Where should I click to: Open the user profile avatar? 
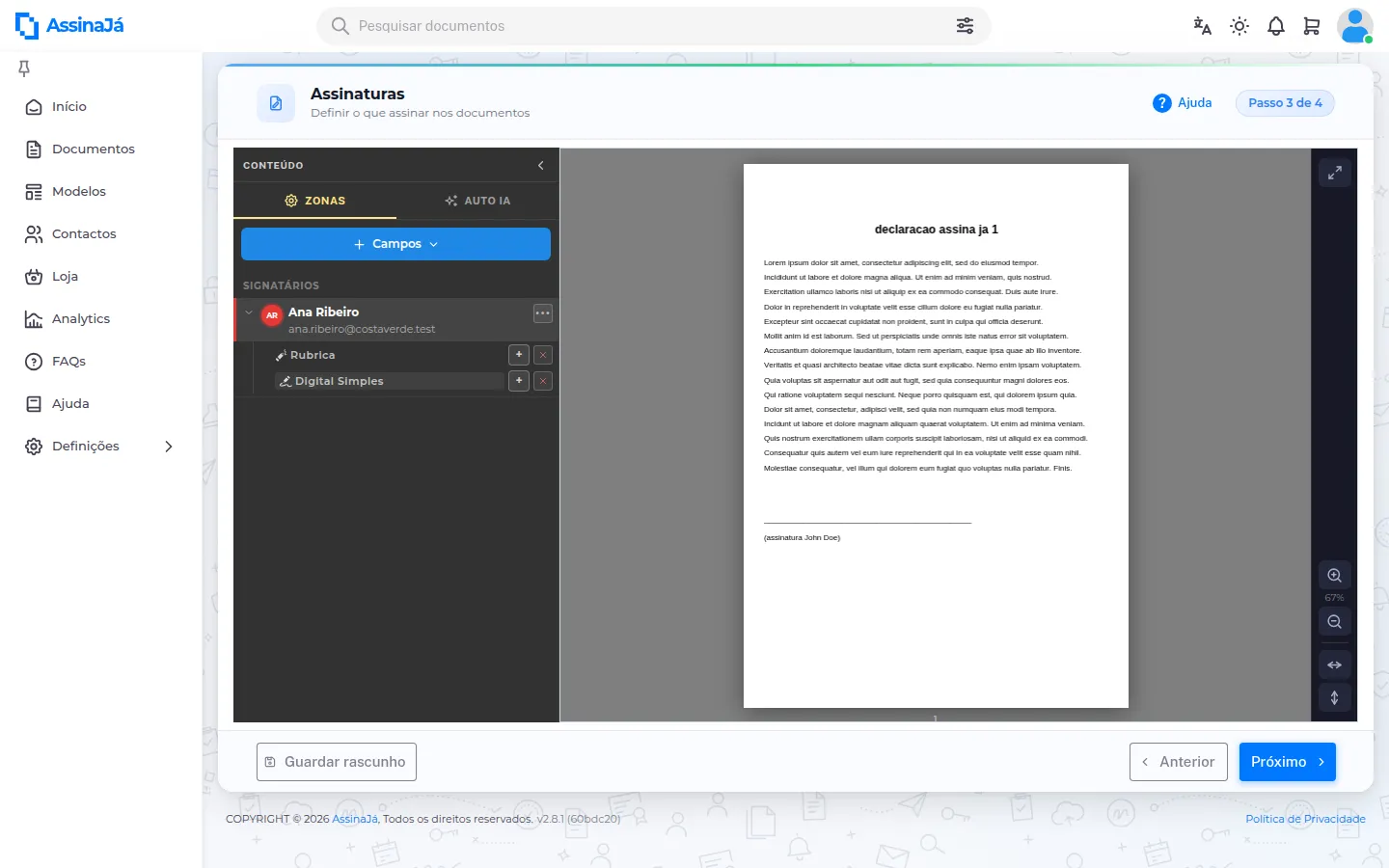click(x=1354, y=26)
